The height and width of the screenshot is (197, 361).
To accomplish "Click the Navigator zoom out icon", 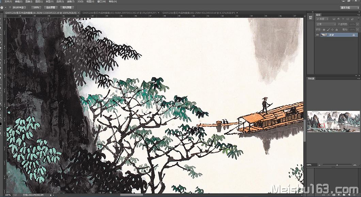I will point(319,165).
